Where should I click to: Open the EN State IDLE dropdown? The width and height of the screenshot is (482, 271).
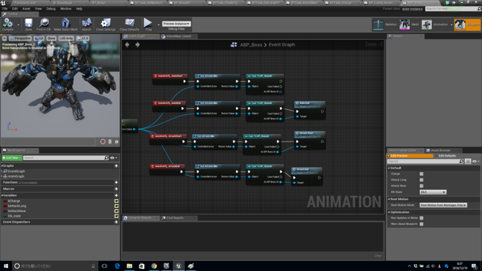click(x=433, y=192)
